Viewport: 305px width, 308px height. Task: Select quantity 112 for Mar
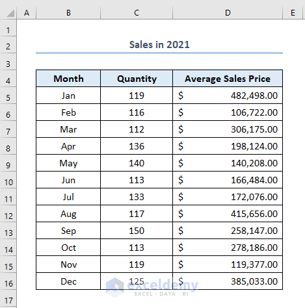(137, 129)
